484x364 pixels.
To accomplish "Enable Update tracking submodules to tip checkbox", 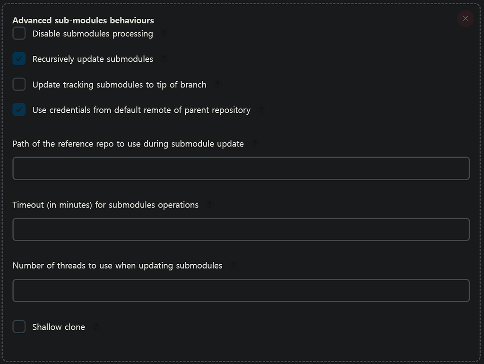I will click(19, 85).
